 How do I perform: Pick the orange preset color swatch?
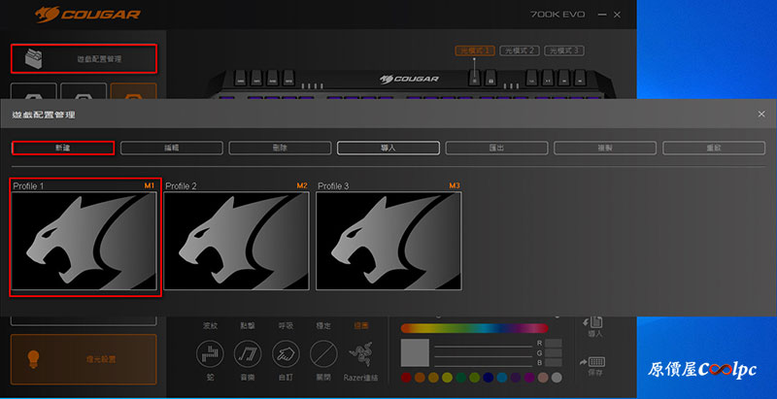tap(421, 378)
